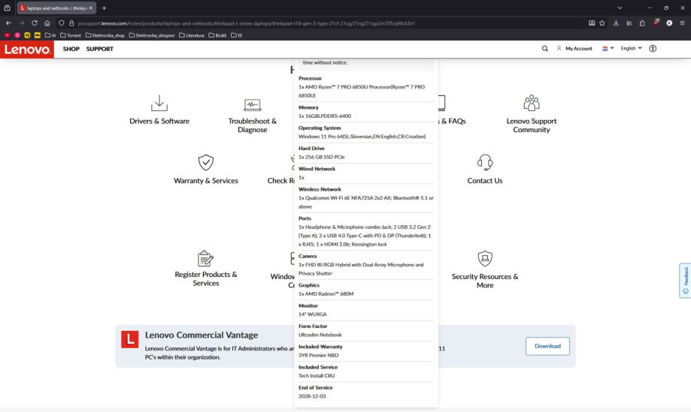Open Lenovo Support Community icon

click(x=532, y=102)
